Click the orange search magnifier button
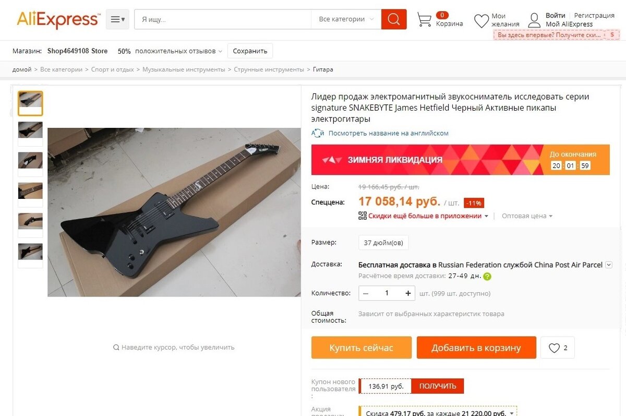The width and height of the screenshot is (626, 416). 394,19
